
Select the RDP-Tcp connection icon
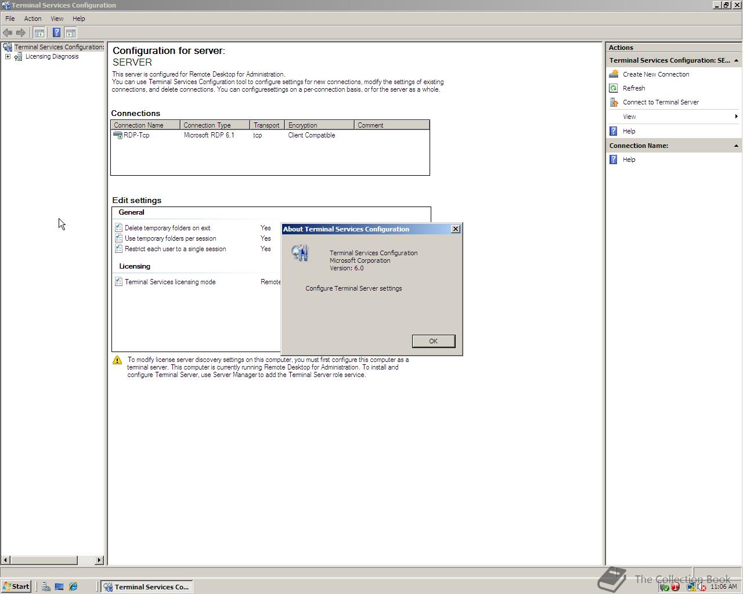coord(118,135)
